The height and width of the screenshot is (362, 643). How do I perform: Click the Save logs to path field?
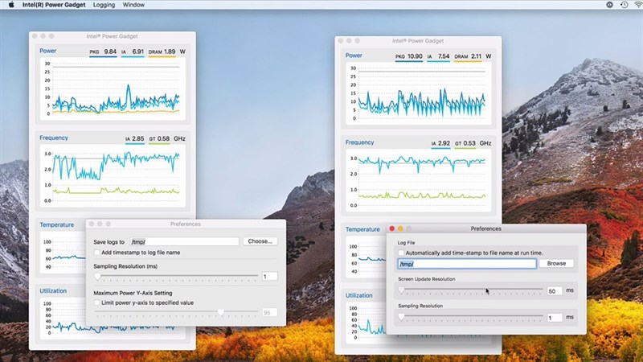(x=185, y=242)
